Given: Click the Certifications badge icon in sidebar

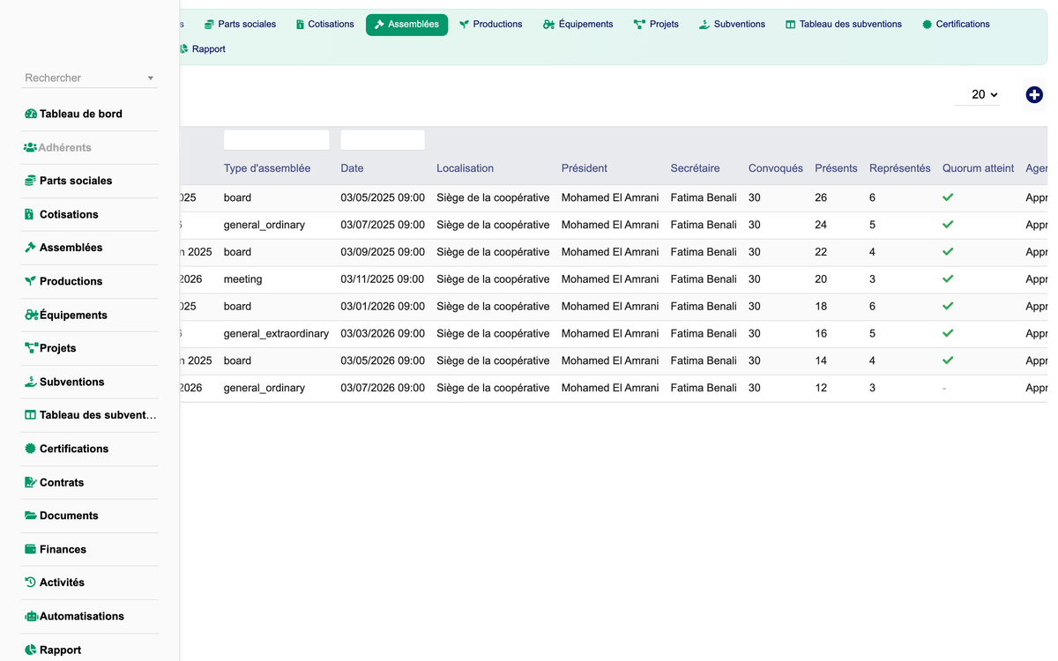Looking at the screenshot, I should (x=31, y=449).
